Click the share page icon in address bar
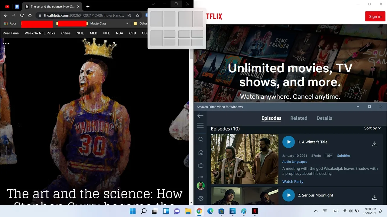The width and height of the screenshot is (387, 217). tap(129, 15)
